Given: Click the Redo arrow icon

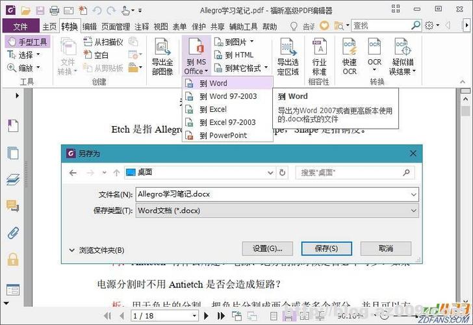Looking at the screenshot, I should click(x=111, y=10).
